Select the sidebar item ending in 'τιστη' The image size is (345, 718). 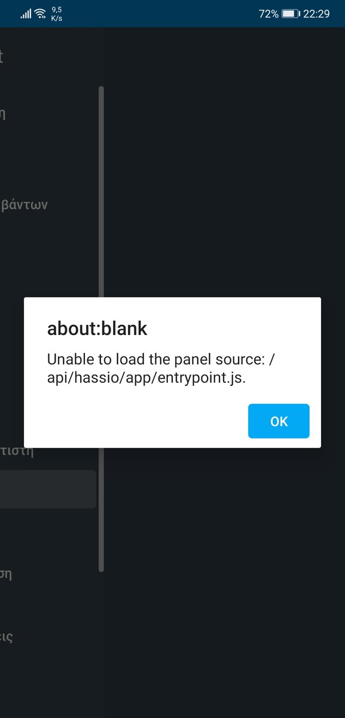[17, 451]
